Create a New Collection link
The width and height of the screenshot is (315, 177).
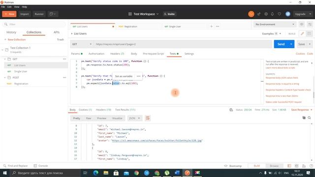tap(15, 40)
